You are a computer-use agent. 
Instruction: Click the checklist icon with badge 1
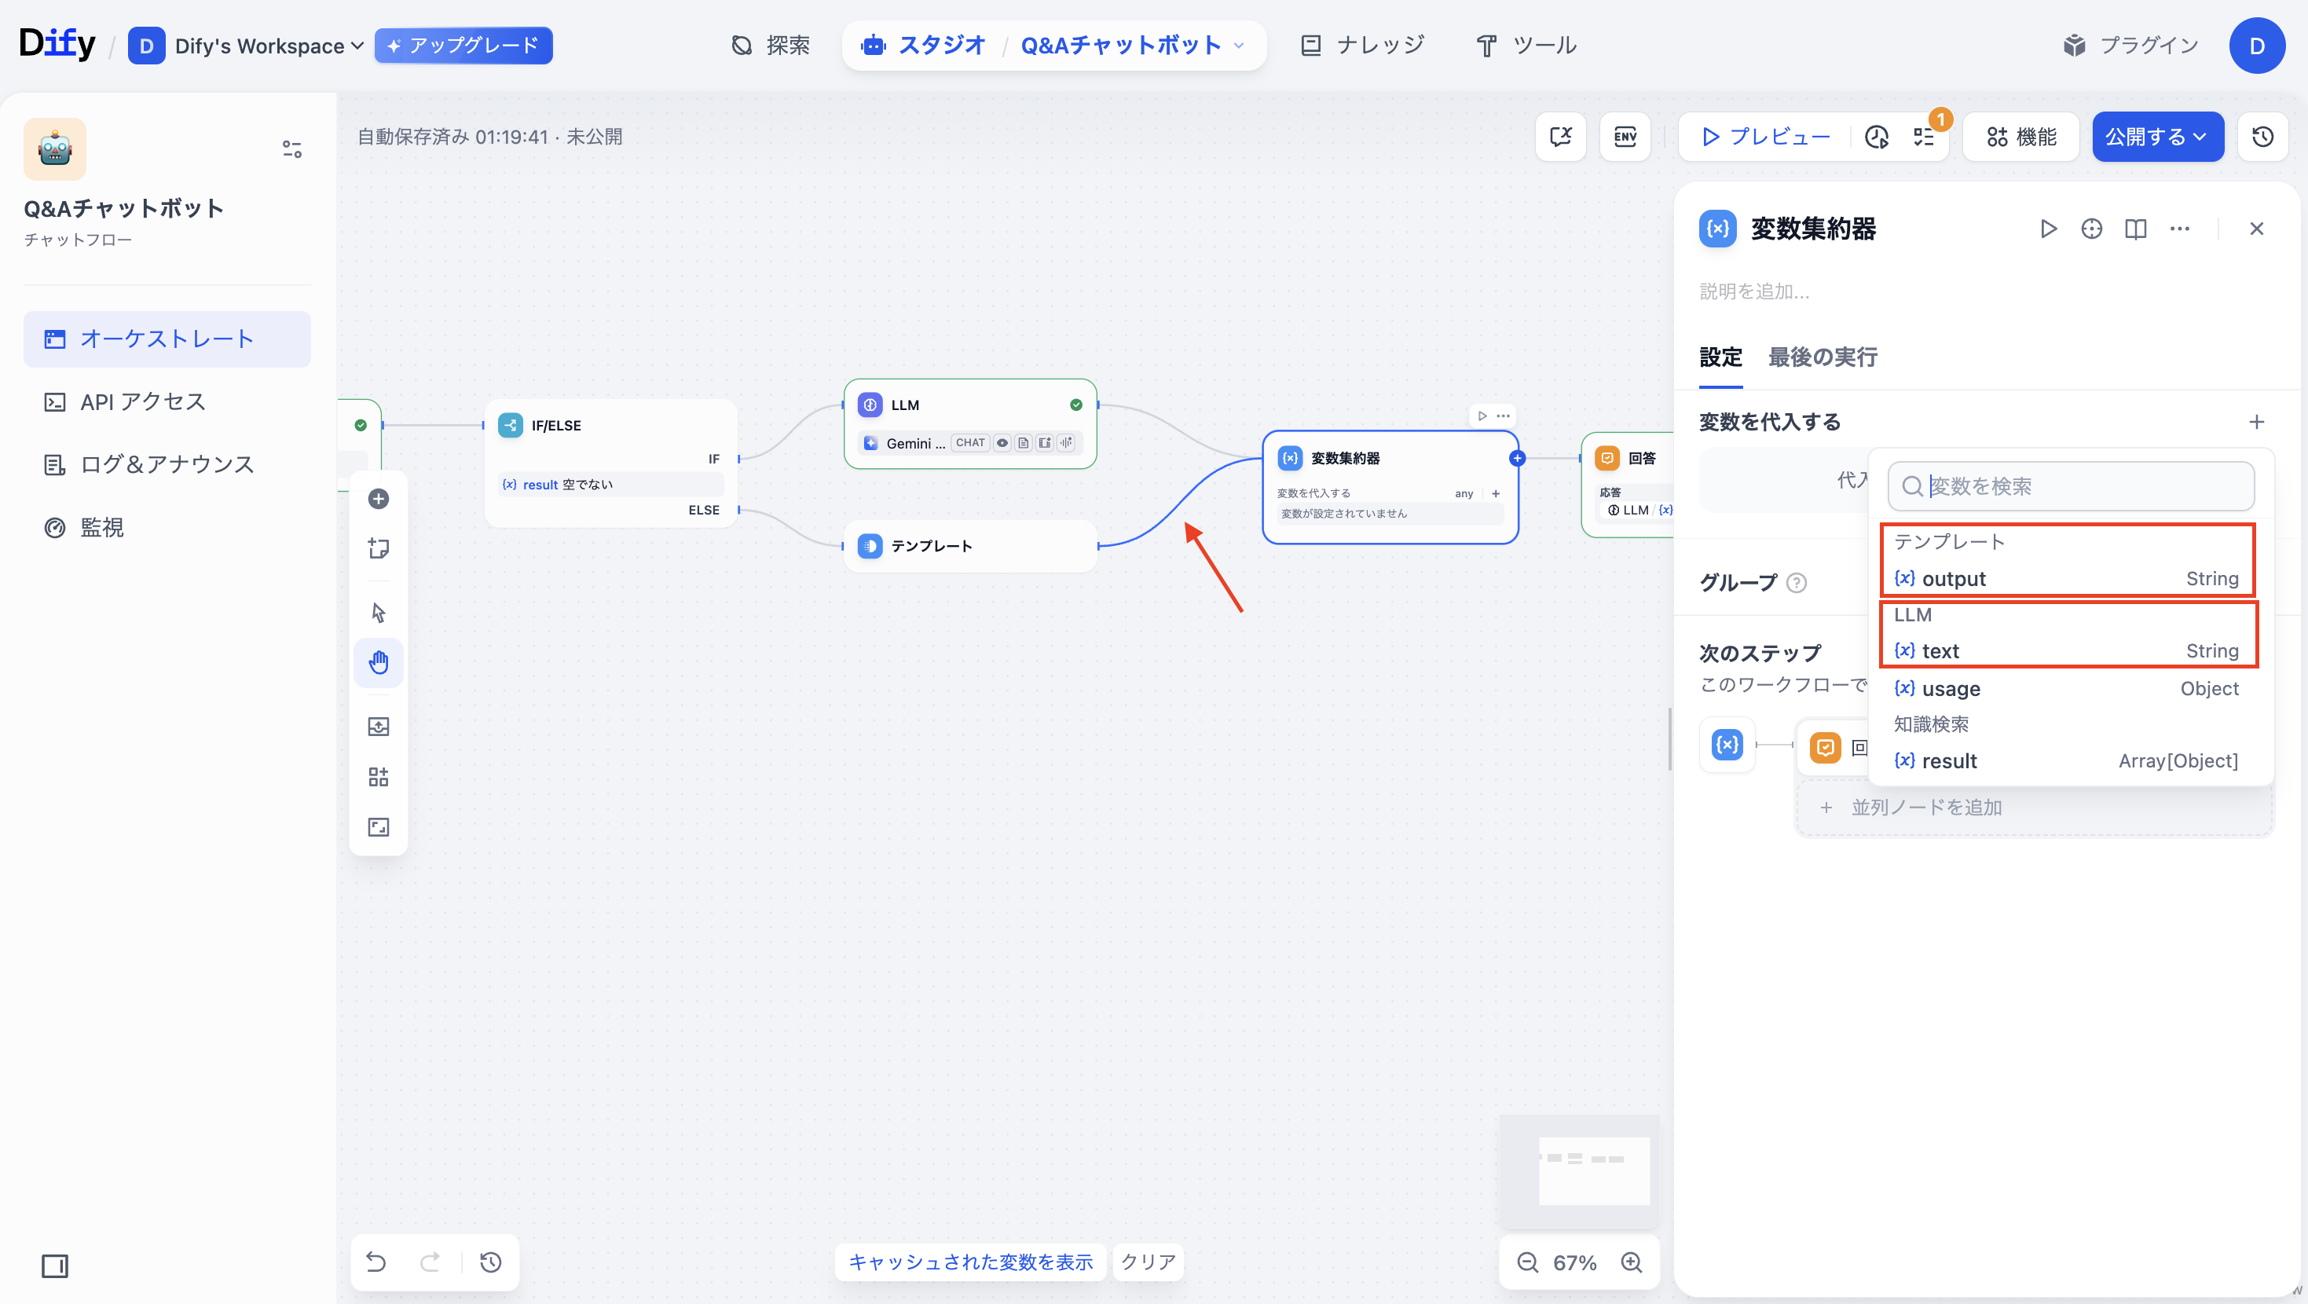coord(1924,136)
